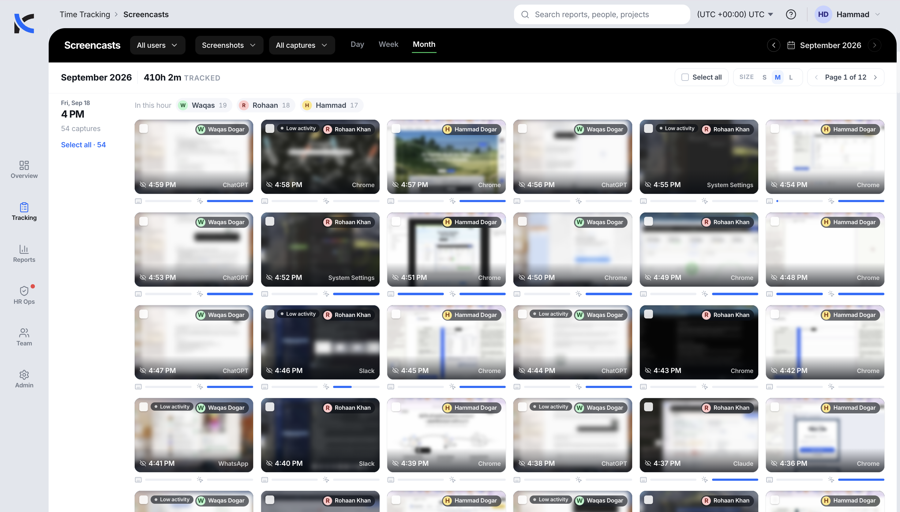Switch to the Day view tab
This screenshot has width=900, height=512.
[x=357, y=44]
